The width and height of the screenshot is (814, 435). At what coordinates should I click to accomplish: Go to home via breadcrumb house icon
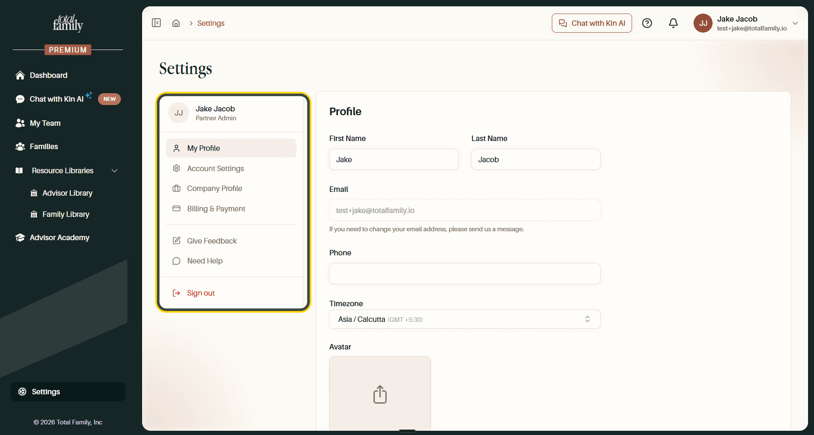click(176, 23)
